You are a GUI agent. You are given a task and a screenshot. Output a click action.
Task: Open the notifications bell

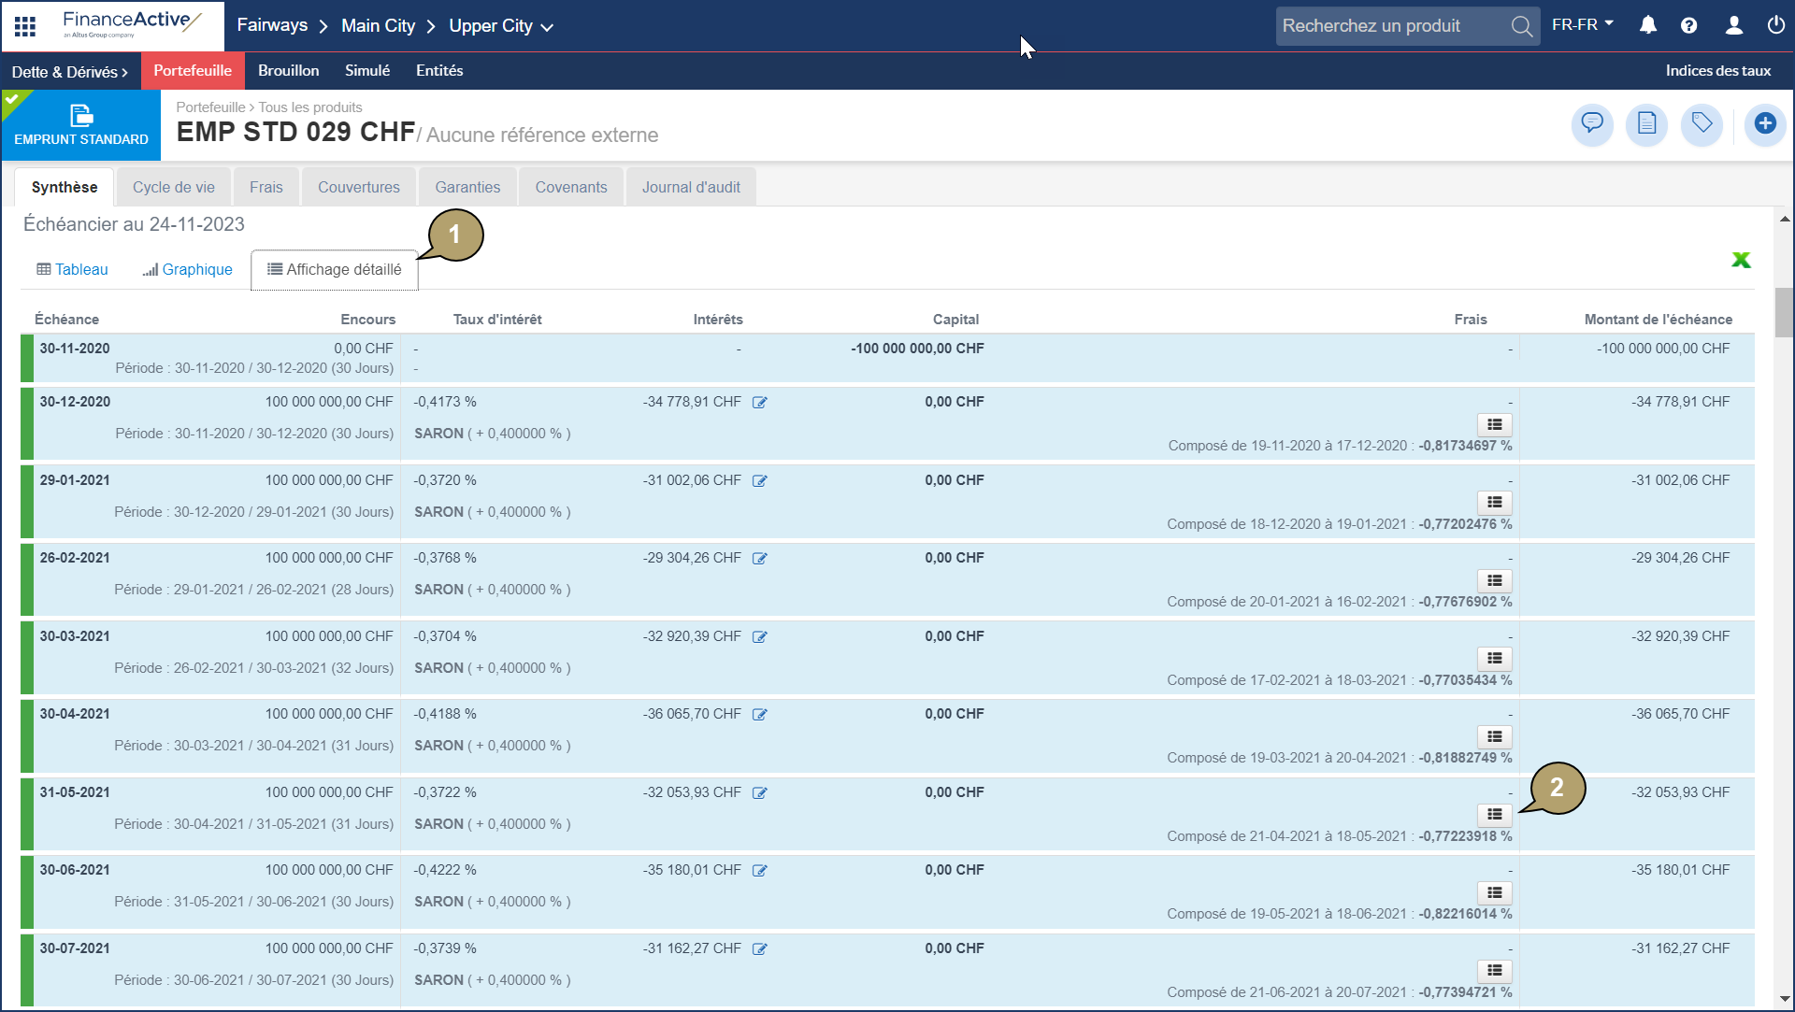coord(1648,25)
